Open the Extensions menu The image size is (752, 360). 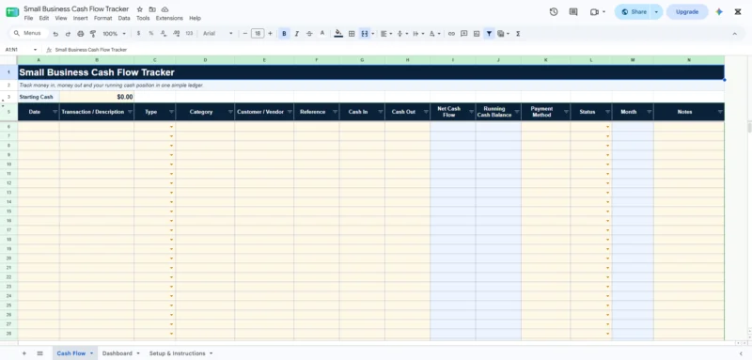pyautogui.click(x=169, y=18)
